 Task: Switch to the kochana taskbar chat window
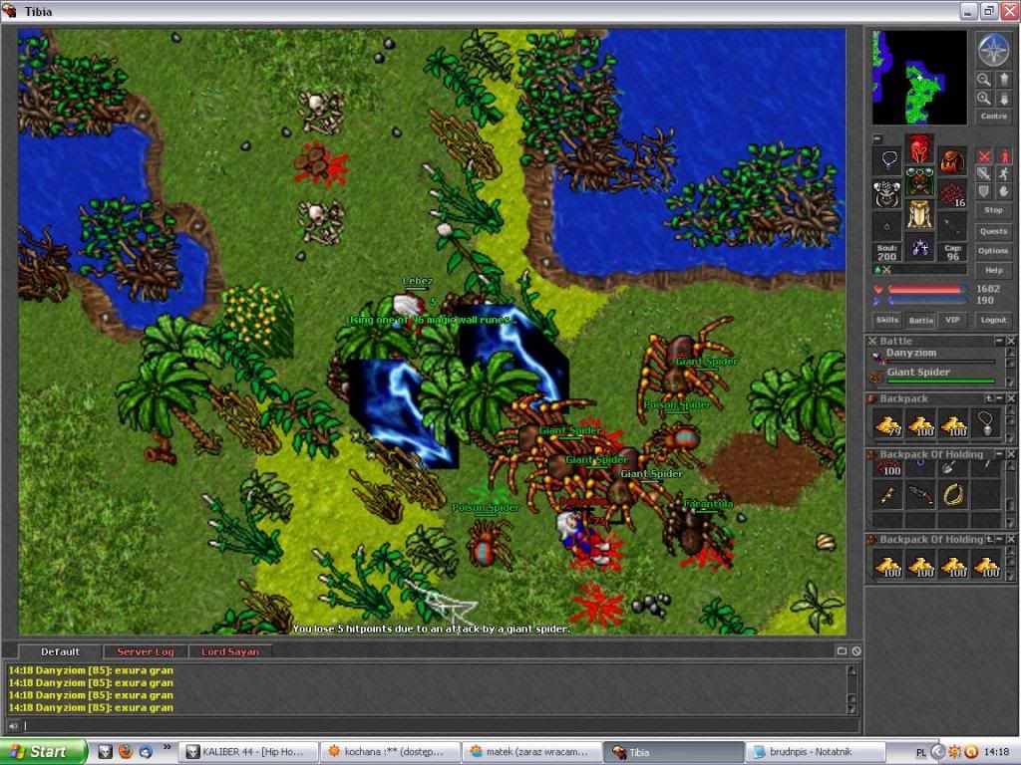coord(391,751)
